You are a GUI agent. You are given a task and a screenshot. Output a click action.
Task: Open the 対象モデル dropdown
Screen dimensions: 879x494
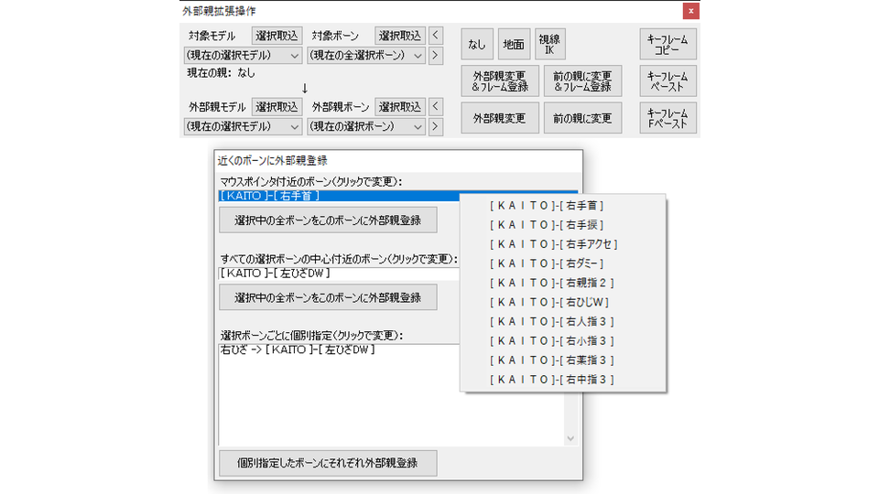tap(244, 56)
